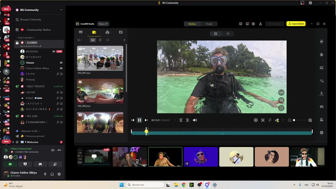The width and height of the screenshot is (336, 189).
Task: Open Browse Channels in Discord
Action: coord(30,20)
